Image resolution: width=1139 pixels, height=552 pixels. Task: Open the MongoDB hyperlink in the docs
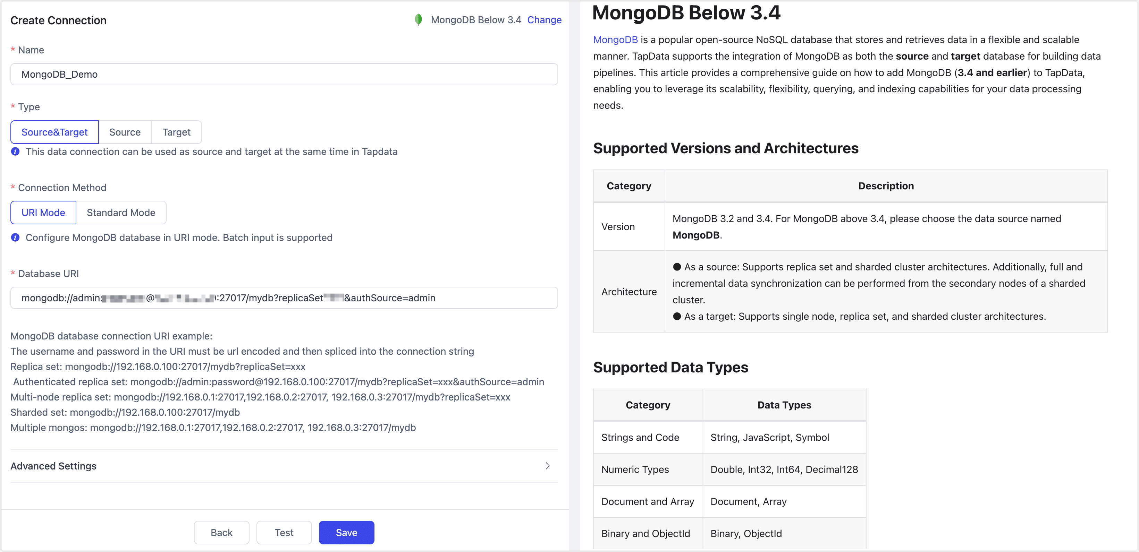click(615, 39)
